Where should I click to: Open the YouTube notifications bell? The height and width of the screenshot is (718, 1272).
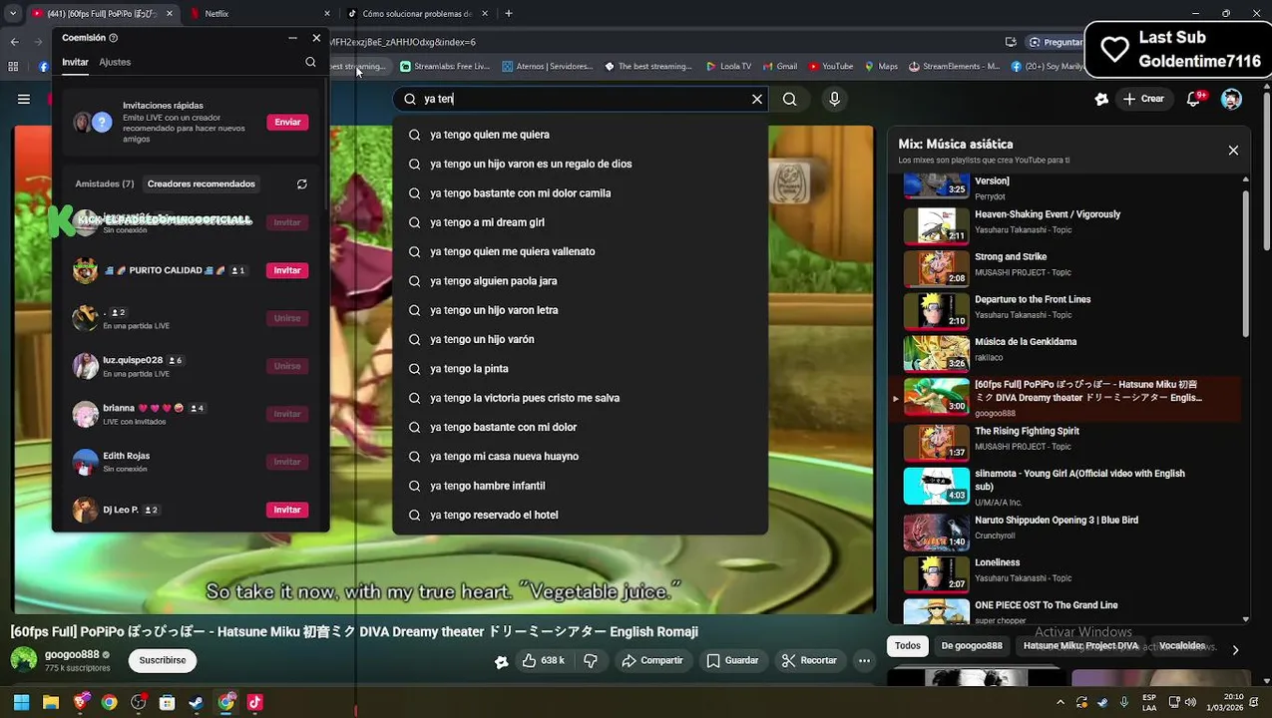click(1194, 99)
